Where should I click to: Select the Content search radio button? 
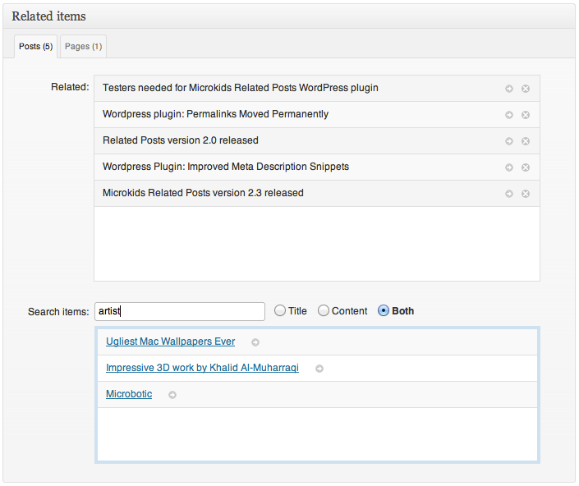coord(324,311)
